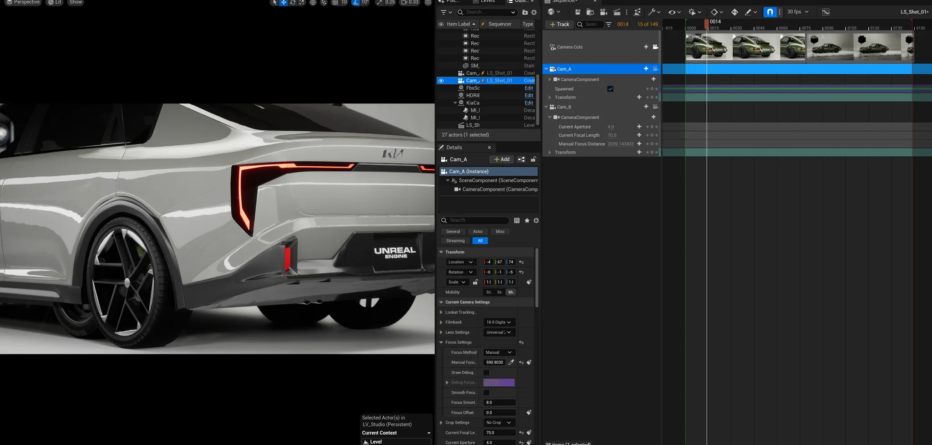Open Sequencer playback options menu
932x445 pixels.
[694, 12]
